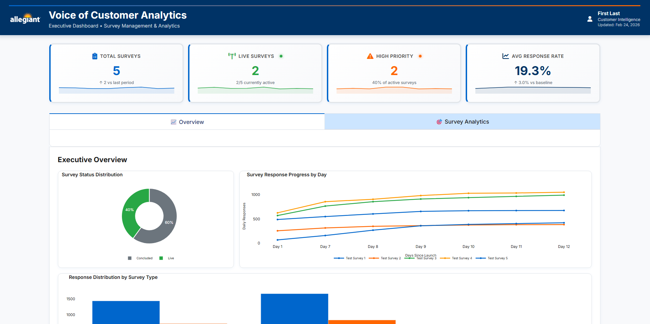Open the Total Surveys card
Viewport: 650px width, 324px height.
tap(116, 73)
